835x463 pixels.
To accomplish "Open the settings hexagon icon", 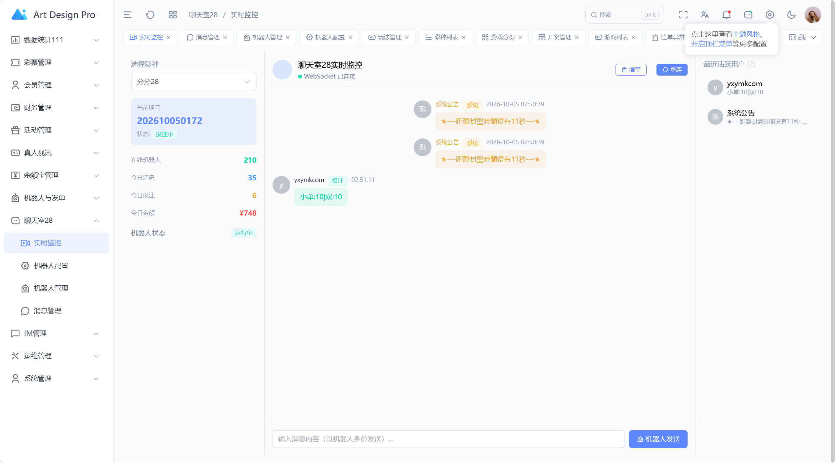I will pyautogui.click(x=769, y=15).
